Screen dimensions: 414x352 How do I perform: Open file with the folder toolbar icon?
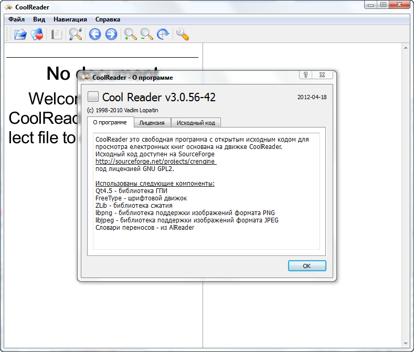[20, 34]
